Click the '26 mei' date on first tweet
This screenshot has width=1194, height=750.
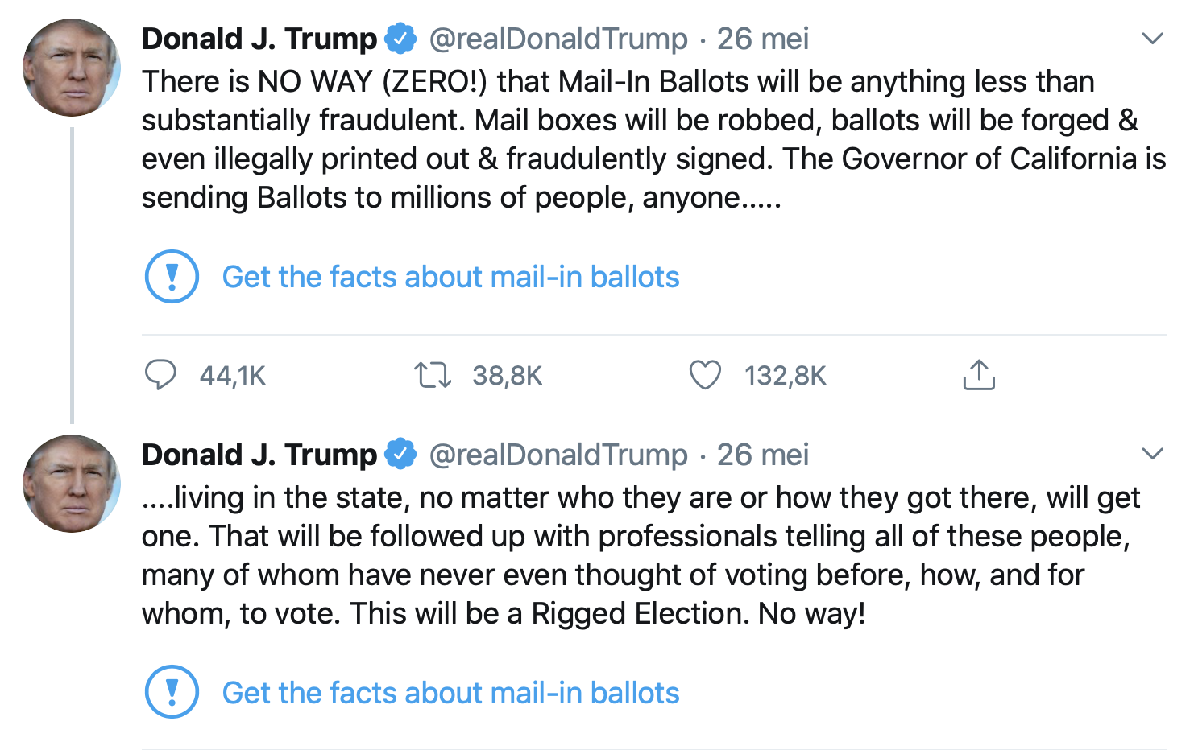763,39
